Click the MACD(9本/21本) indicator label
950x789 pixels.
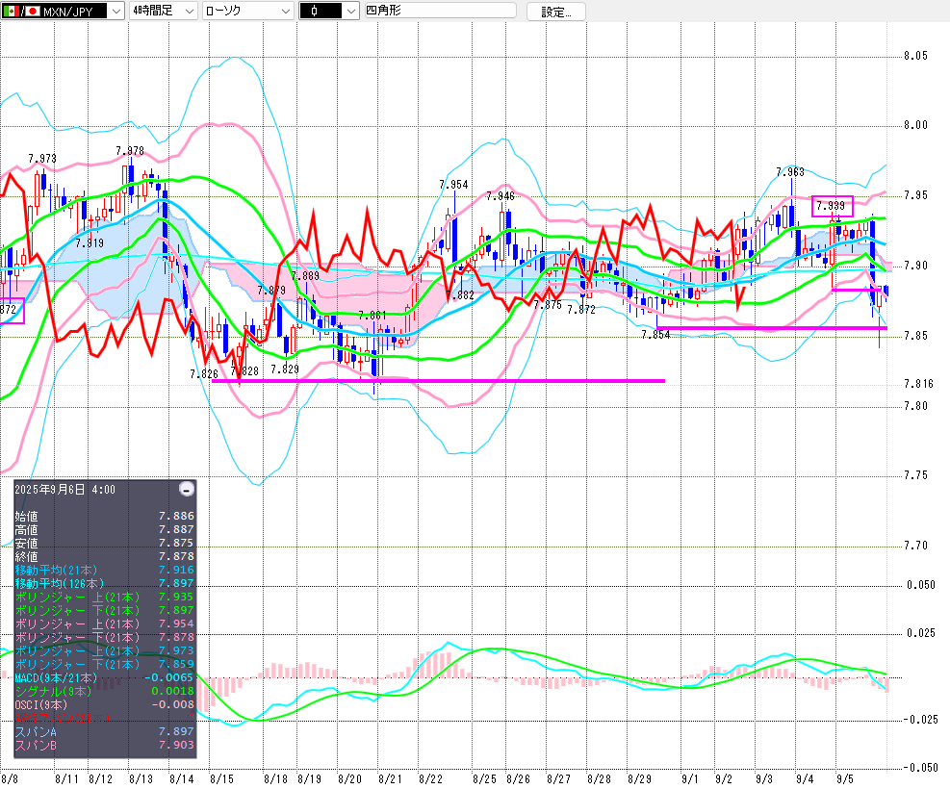point(56,677)
